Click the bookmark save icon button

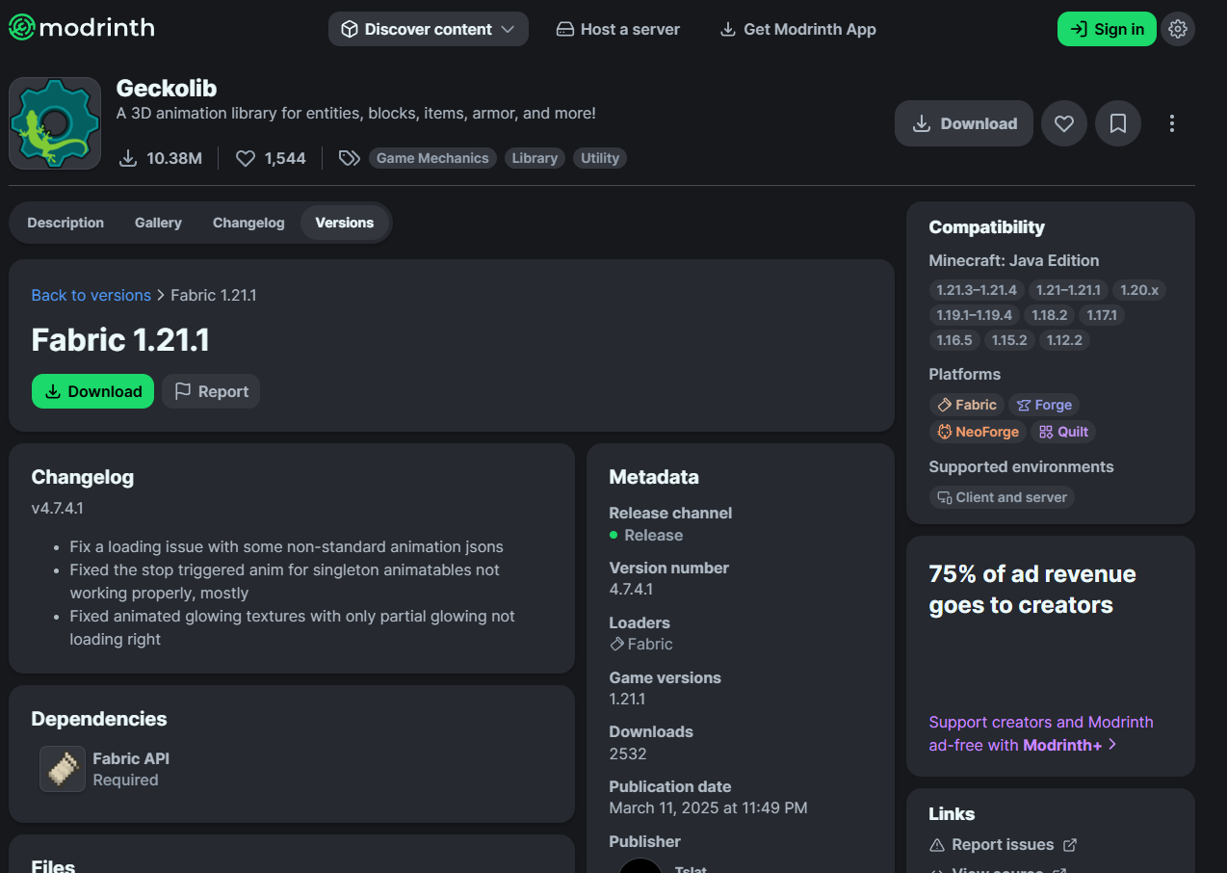pyautogui.click(x=1118, y=123)
